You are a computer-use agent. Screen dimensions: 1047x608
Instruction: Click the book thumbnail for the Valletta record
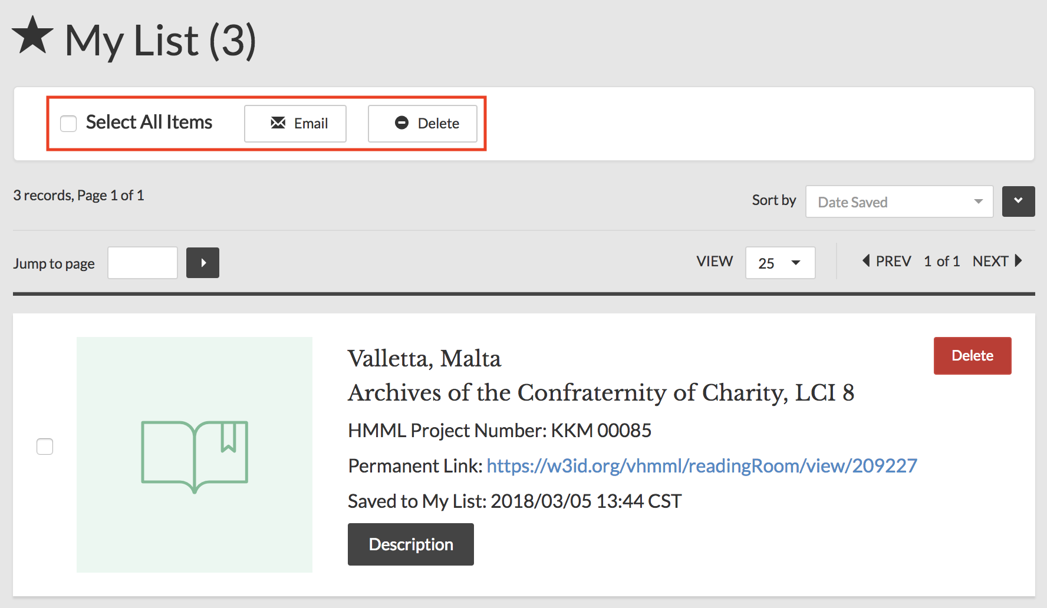(195, 455)
